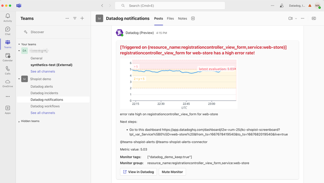Click the Datadog notifications channel title

coord(128,18)
